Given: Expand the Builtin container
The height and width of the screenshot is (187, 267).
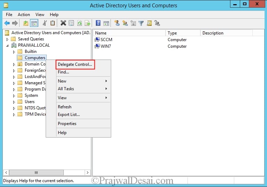Looking at the screenshot, I should 14,52.
